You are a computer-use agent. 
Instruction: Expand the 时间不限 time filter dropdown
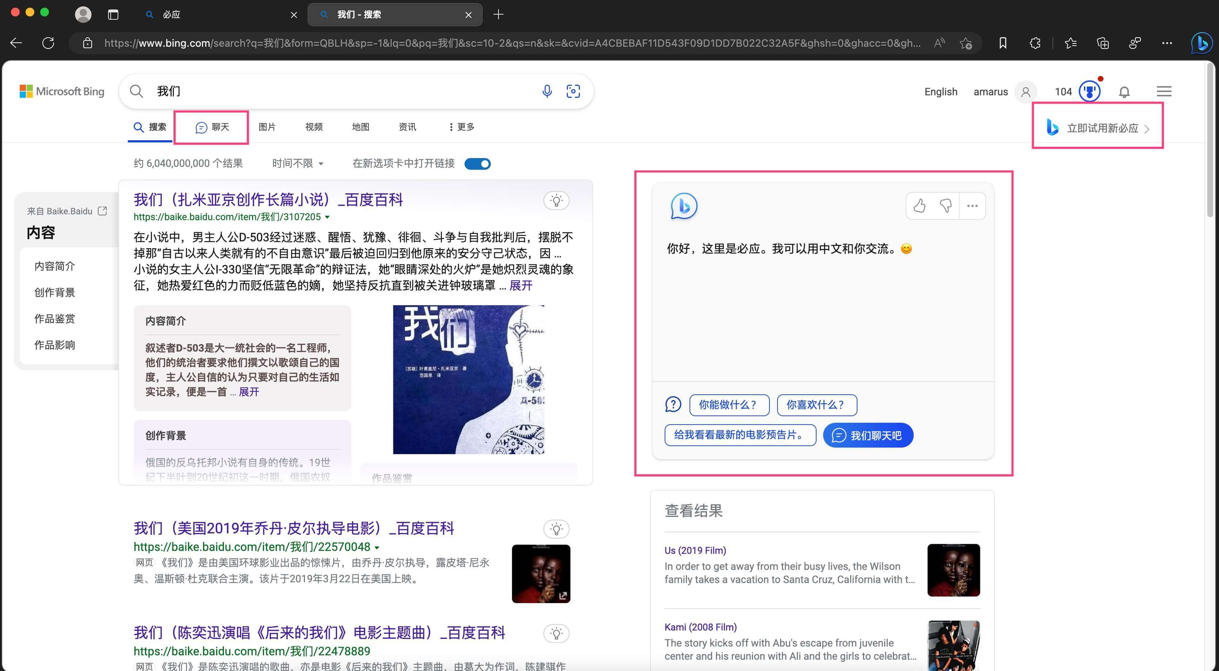298,164
